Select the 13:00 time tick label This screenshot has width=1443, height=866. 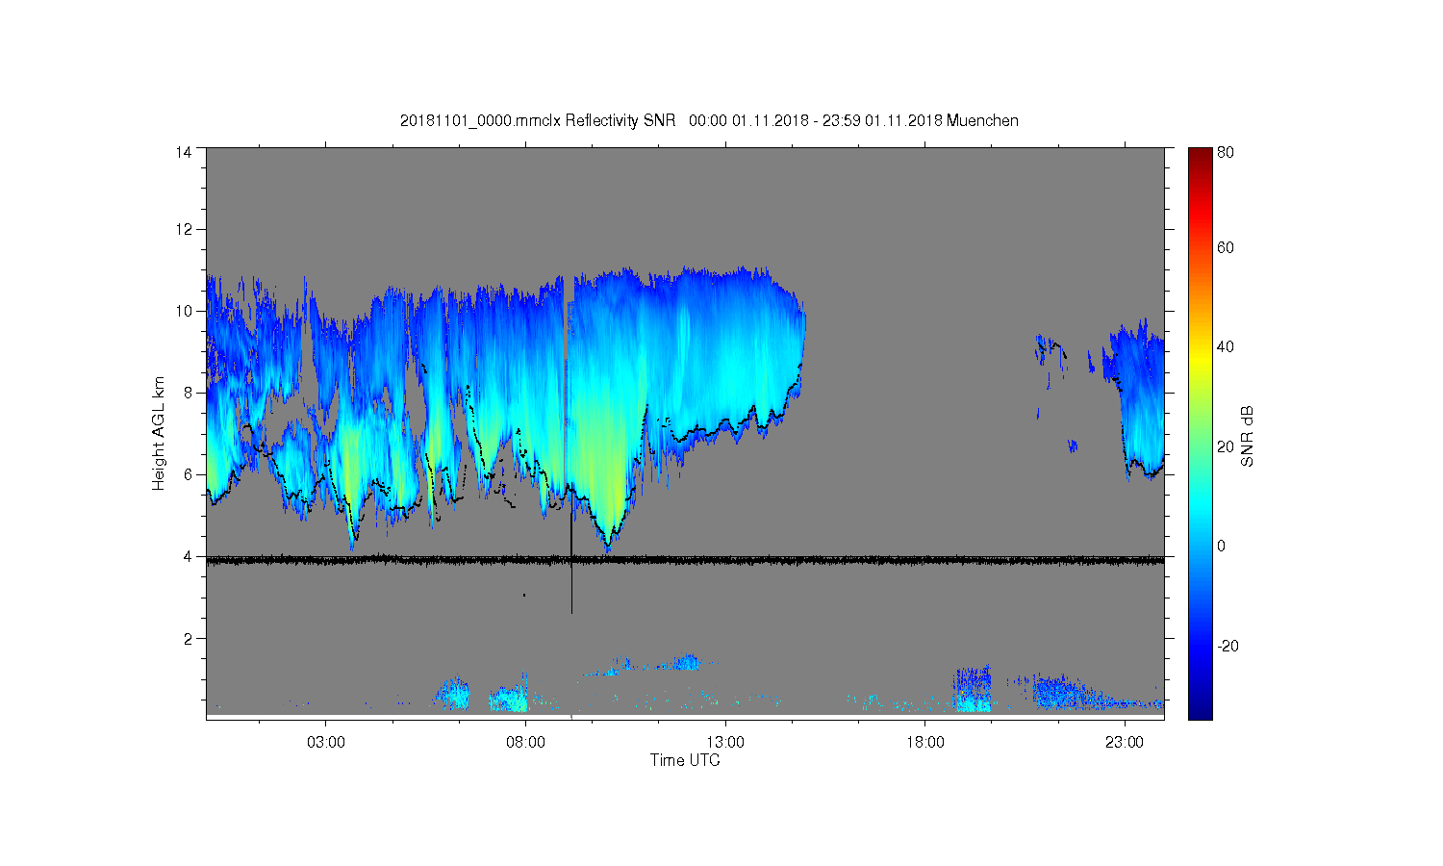725,743
